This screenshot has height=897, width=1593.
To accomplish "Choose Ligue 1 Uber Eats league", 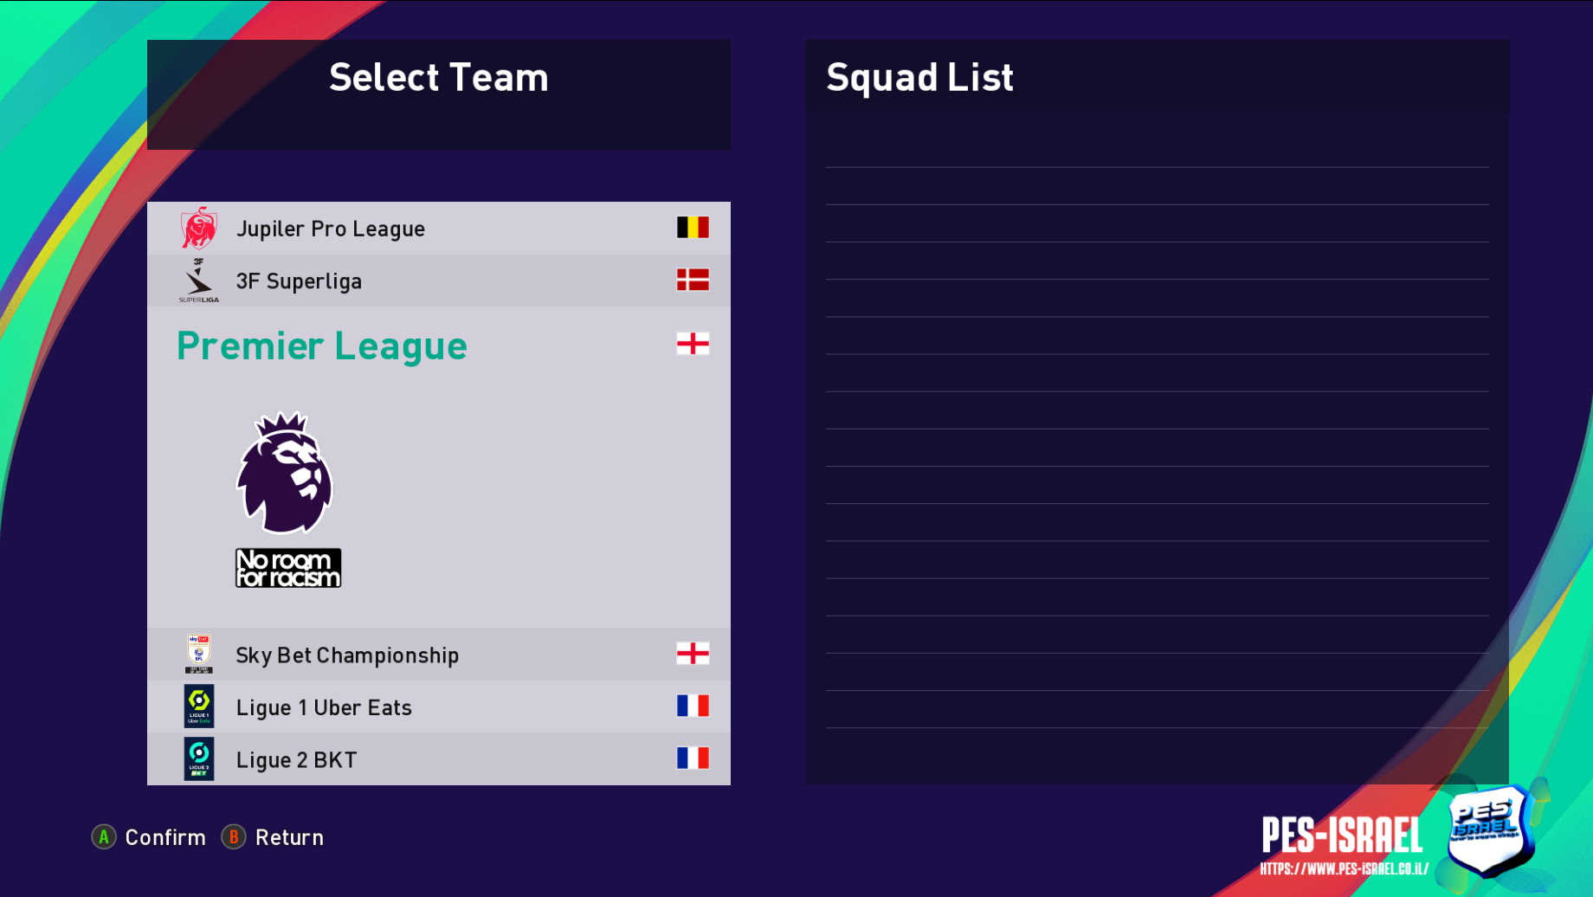I will click(x=324, y=707).
